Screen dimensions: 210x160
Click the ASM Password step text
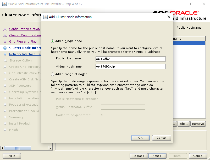[20, 86]
